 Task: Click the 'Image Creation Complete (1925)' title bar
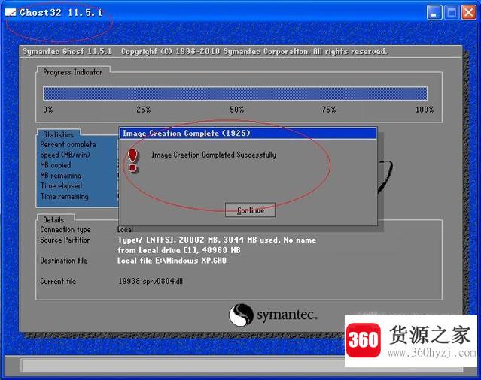[248, 134]
